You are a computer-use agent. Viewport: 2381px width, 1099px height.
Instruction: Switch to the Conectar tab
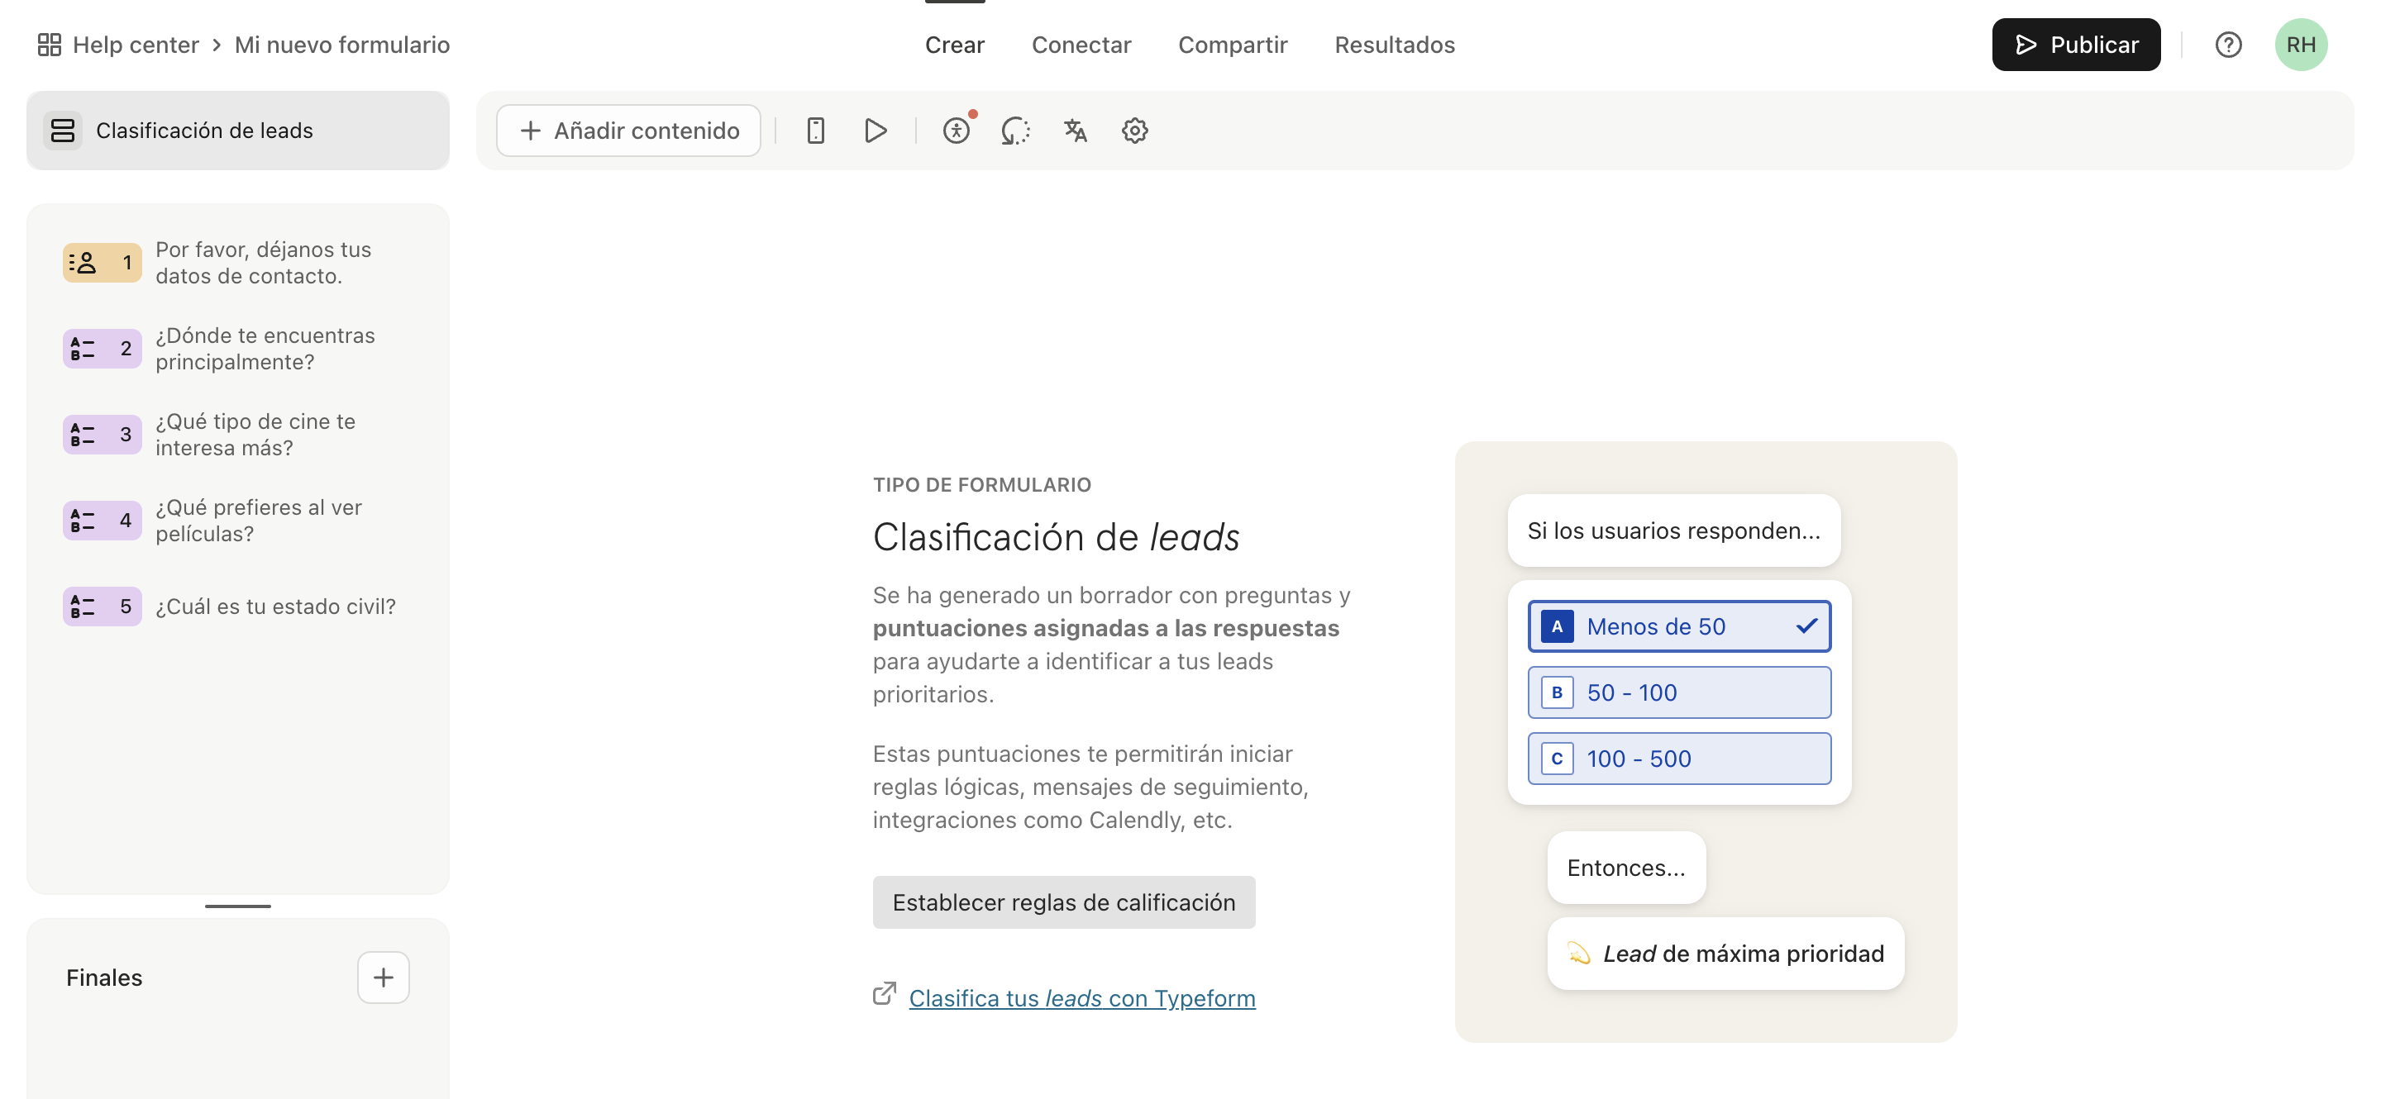pyautogui.click(x=1081, y=45)
